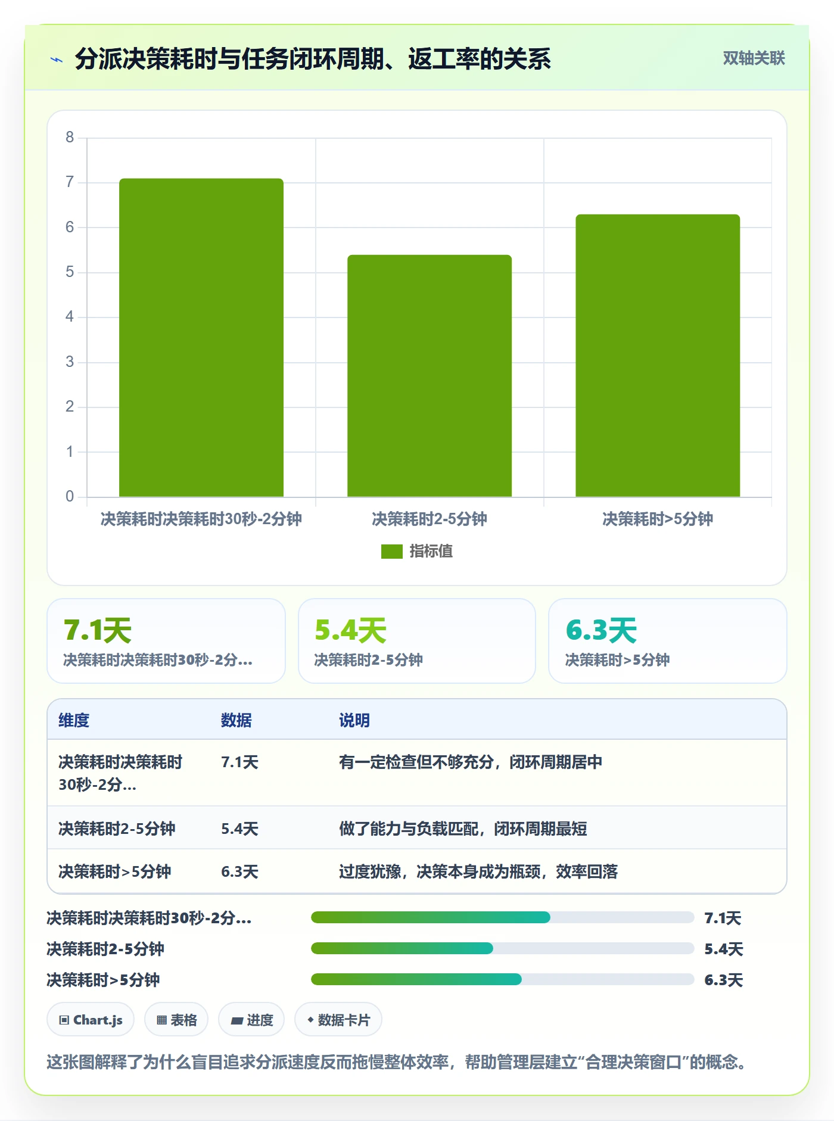Click the 进度 tag chip
The image size is (834, 1121).
coord(251,1020)
